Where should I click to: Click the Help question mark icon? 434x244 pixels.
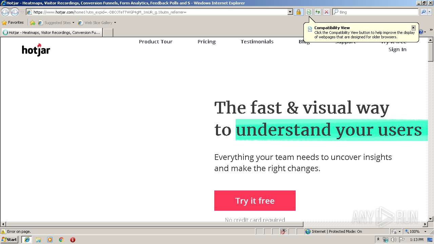[x=421, y=32]
